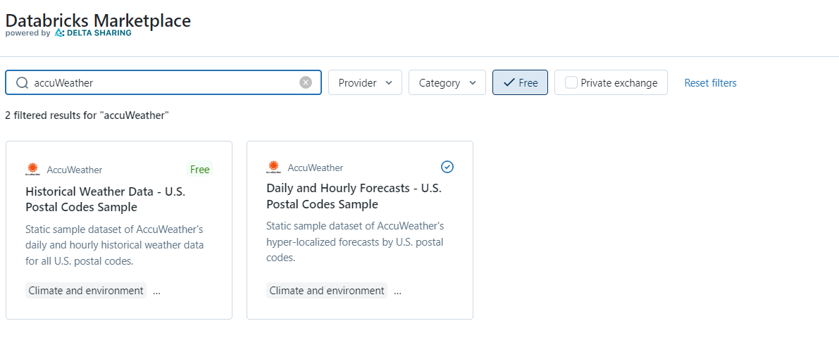Viewport: 839px width, 340px height.
Task: Select Climate and environment tag on Historical card
Action: [x=86, y=291]
